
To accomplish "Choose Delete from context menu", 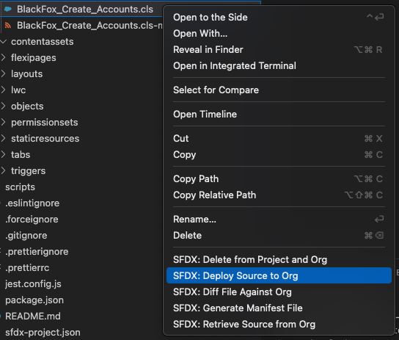I will [279, 235].
